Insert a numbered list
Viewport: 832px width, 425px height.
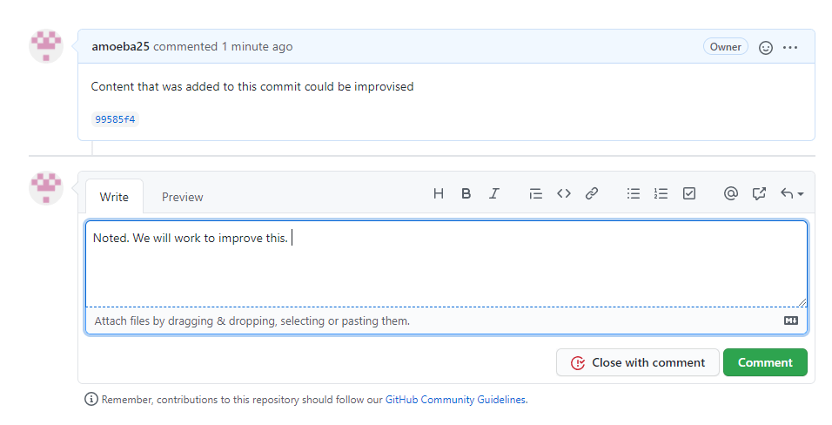(x=661, y=193)
